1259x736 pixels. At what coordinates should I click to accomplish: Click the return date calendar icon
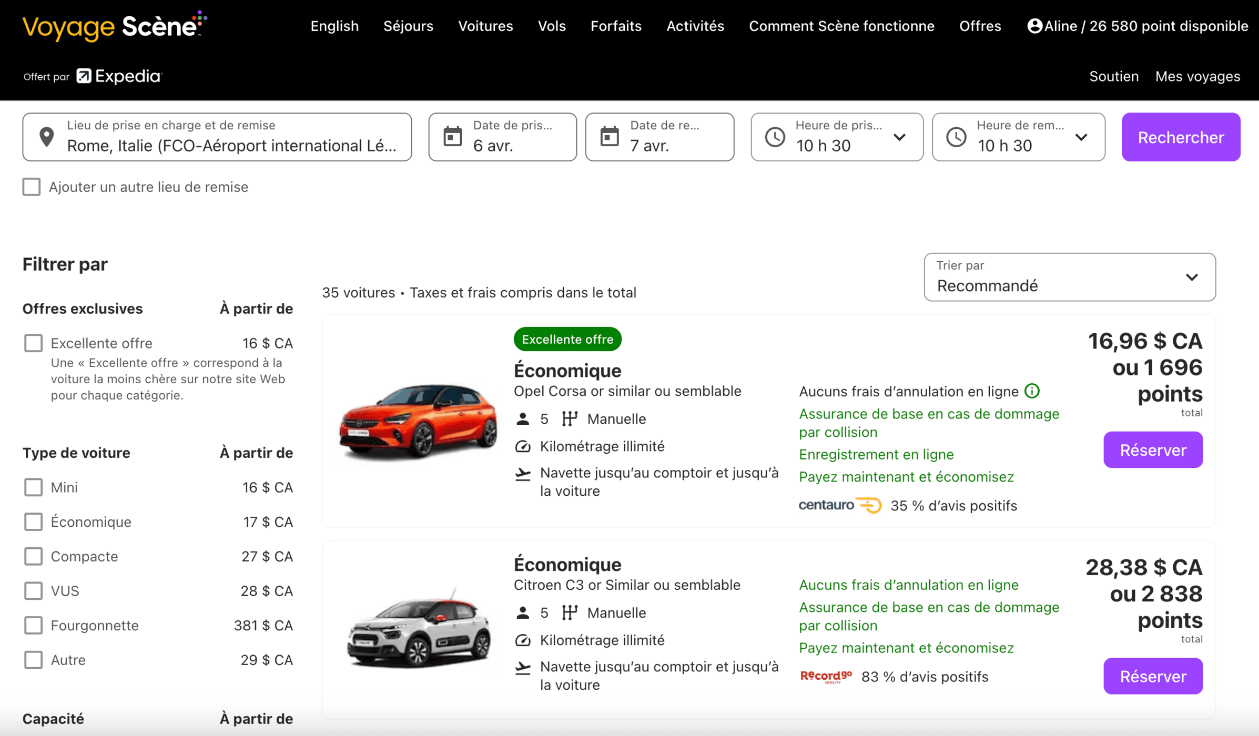click(610, 137)
